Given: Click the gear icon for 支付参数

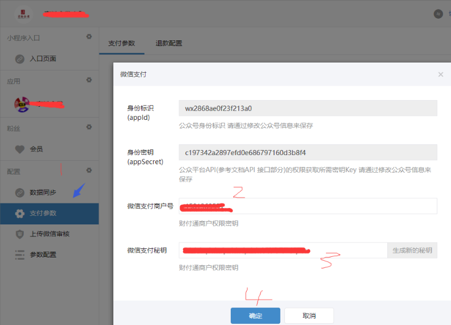Looking at the screenshot, I should [20, 214].
